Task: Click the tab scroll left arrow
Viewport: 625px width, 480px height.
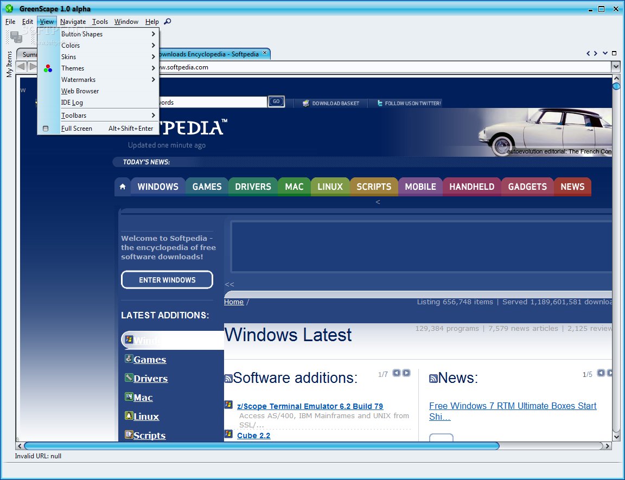Action: coord(588,53)
